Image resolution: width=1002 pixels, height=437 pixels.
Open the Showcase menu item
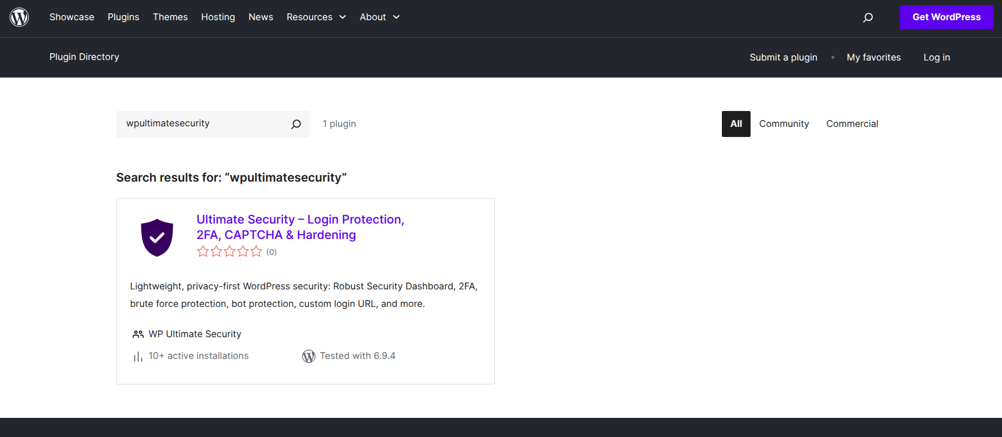(x=72, y=17)
